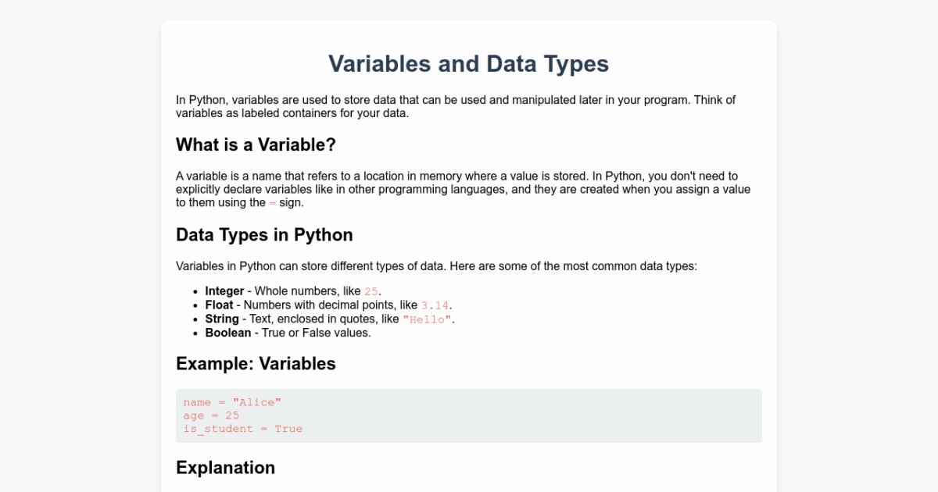
Task: Click the "Data Types in Python" heading
Action: (264, 234)
